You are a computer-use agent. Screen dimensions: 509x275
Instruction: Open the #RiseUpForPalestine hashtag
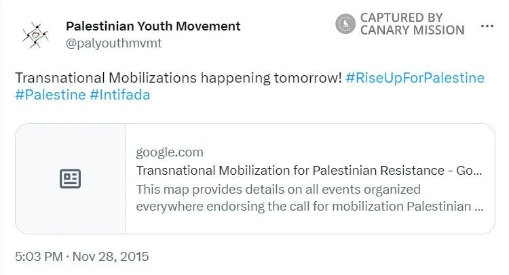[x=415, y=78]
